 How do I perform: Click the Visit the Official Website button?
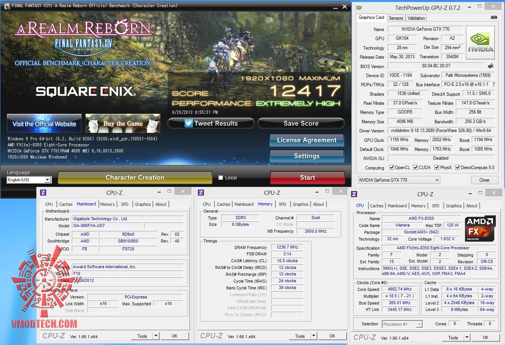pyautogui.click(x=44, y=124)
